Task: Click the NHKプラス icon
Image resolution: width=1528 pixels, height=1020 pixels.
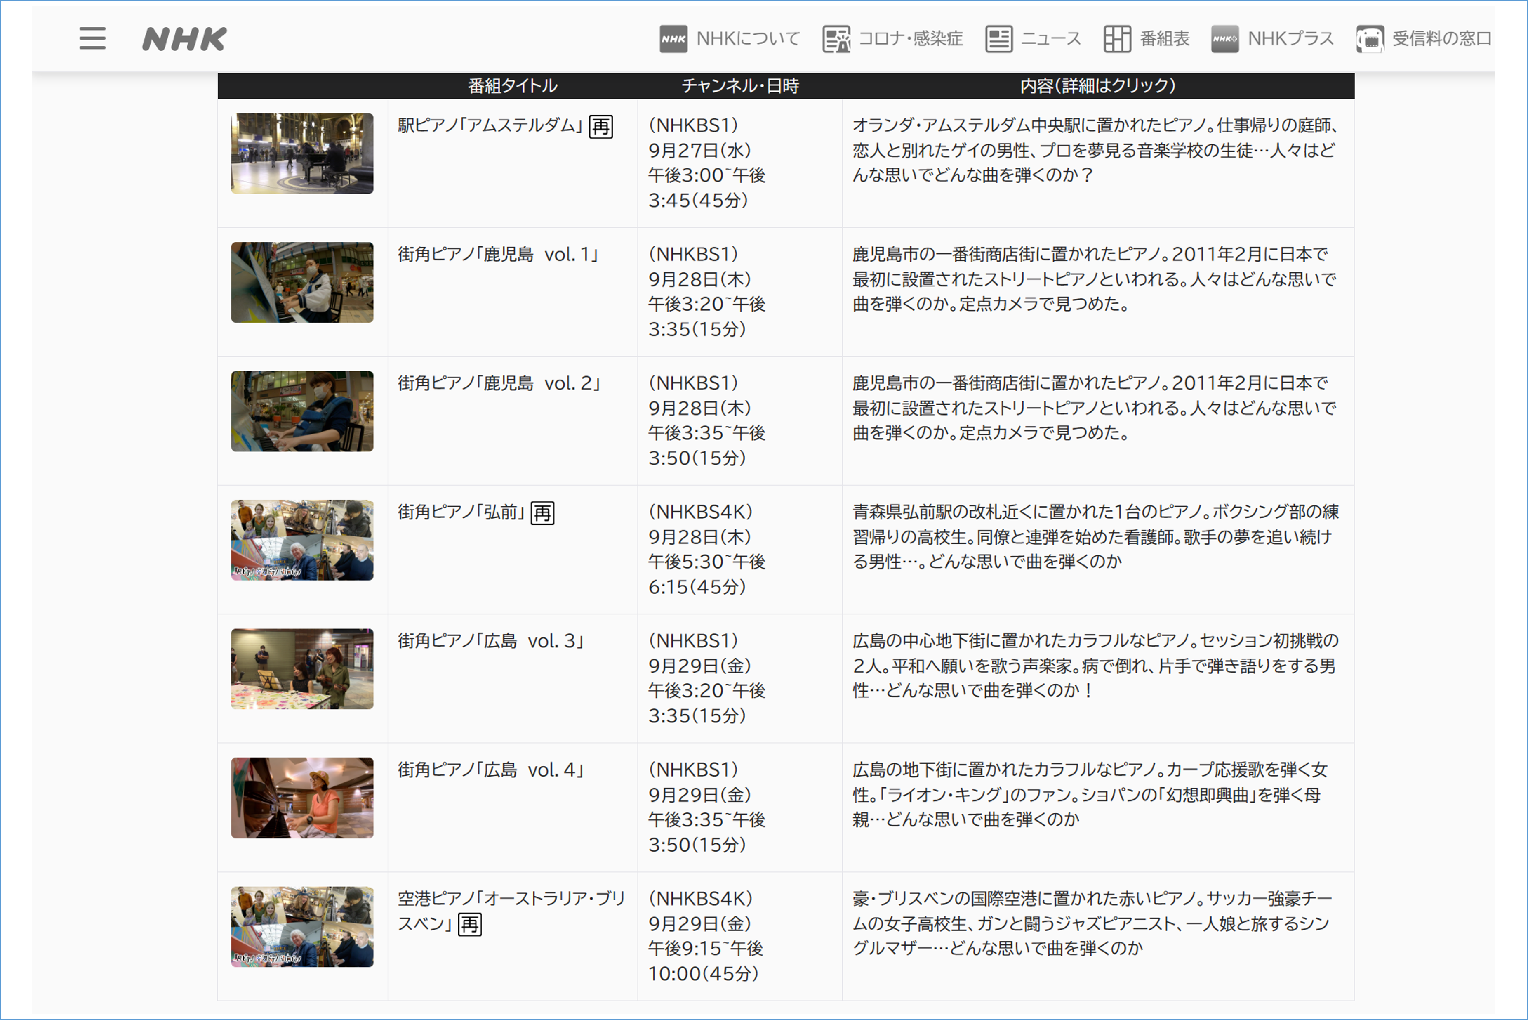Action: pos(1224,39)
